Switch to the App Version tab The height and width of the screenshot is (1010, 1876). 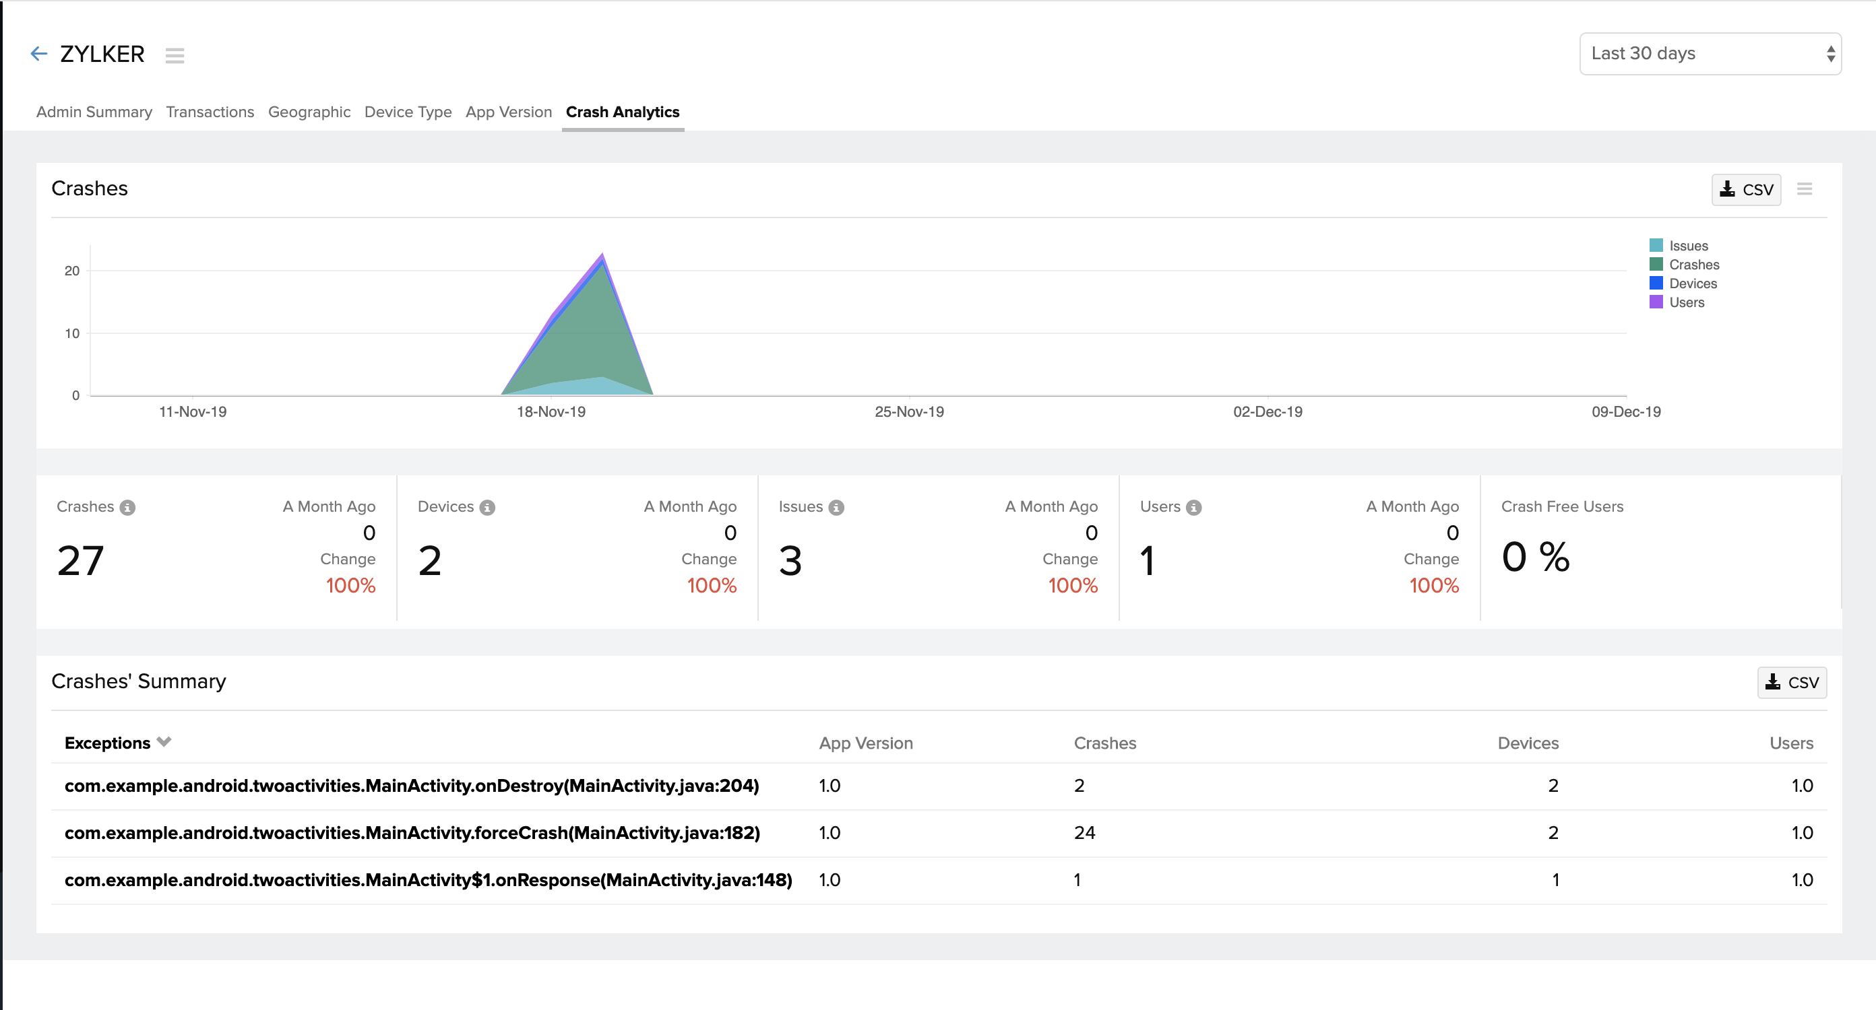coord(508,112)
